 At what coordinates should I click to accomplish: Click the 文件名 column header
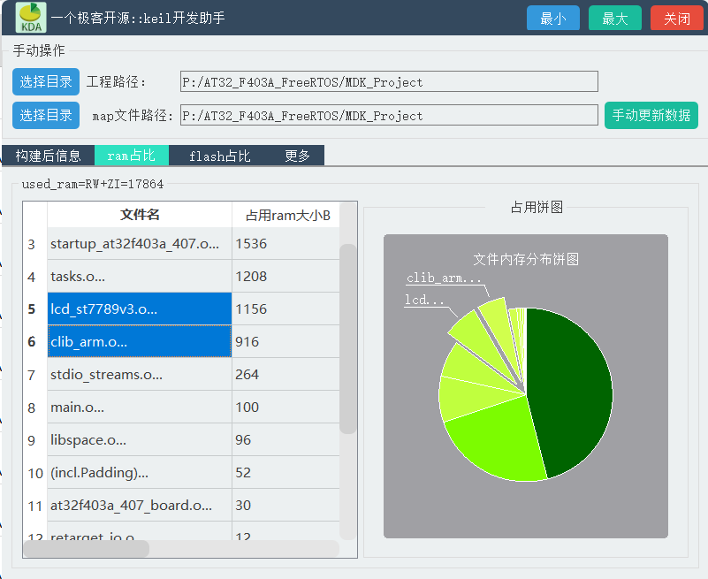point(140,215)
